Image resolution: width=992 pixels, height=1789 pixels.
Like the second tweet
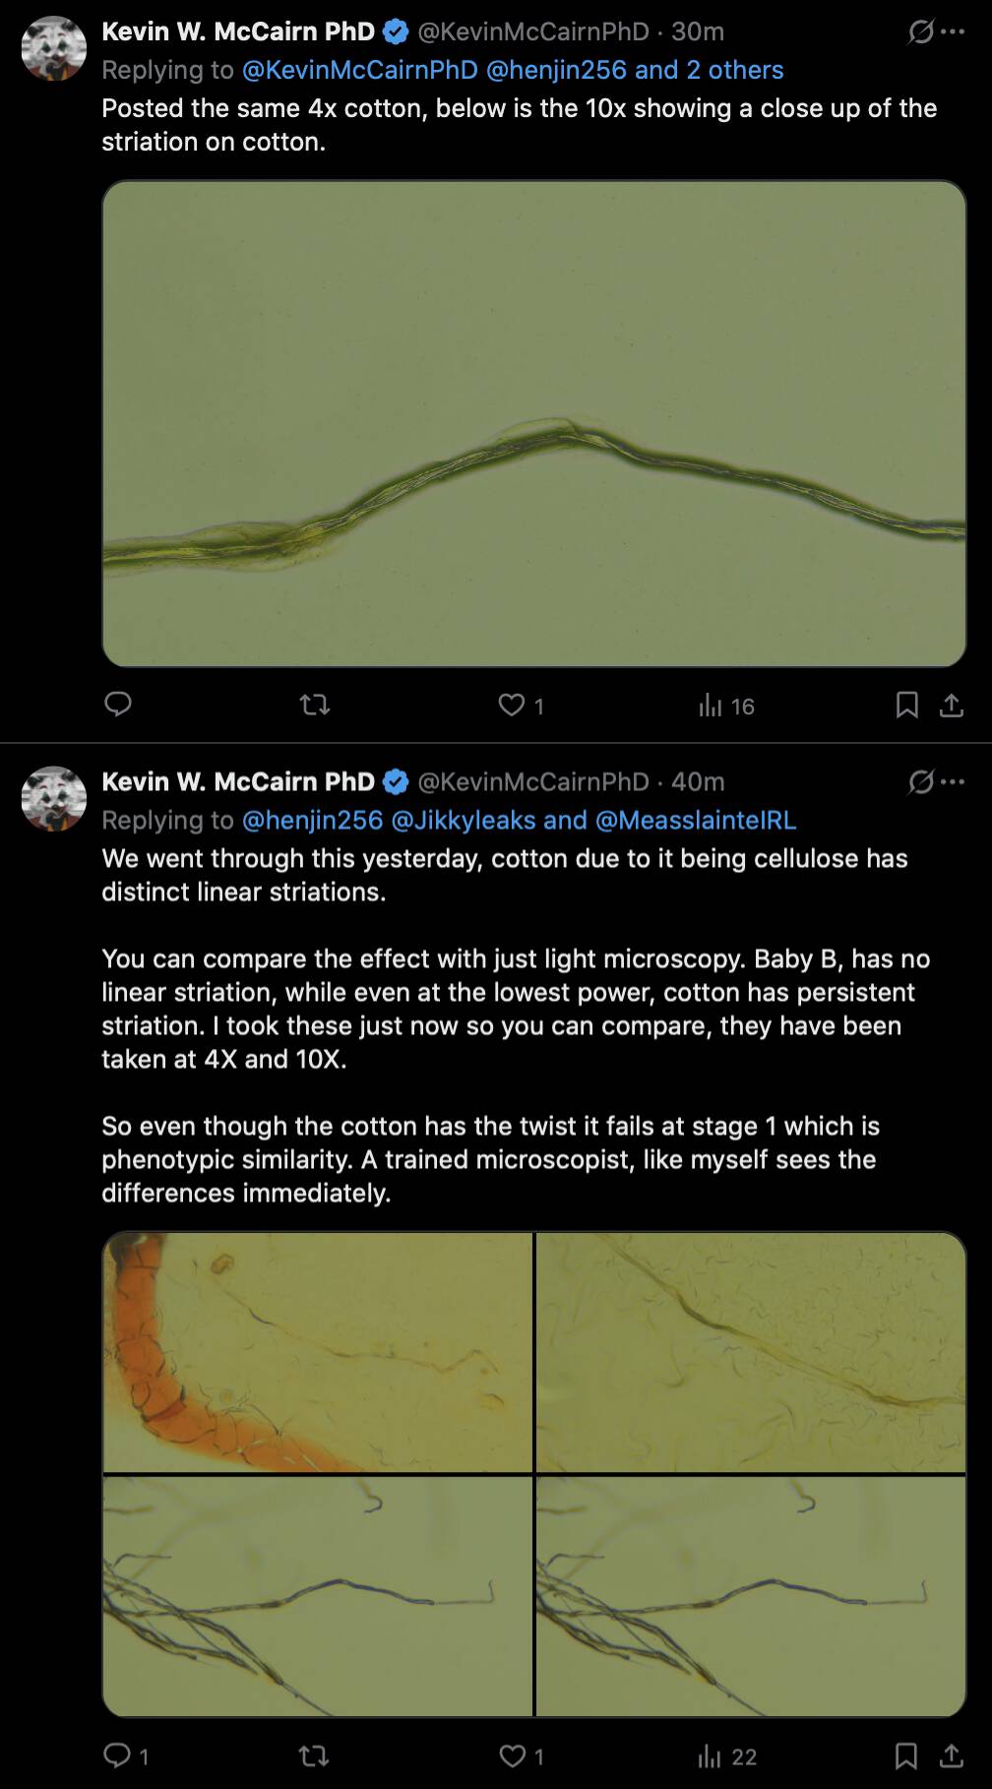click(521, 1756)
